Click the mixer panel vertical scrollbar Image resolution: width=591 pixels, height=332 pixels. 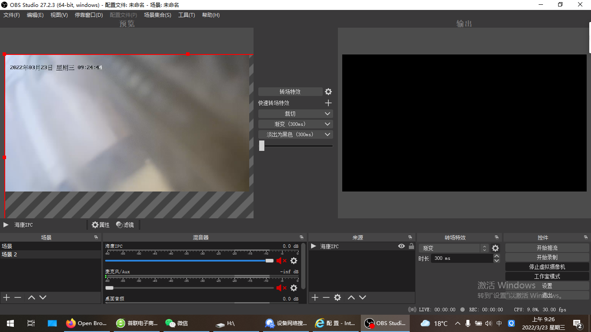click(x=303, y=266)
